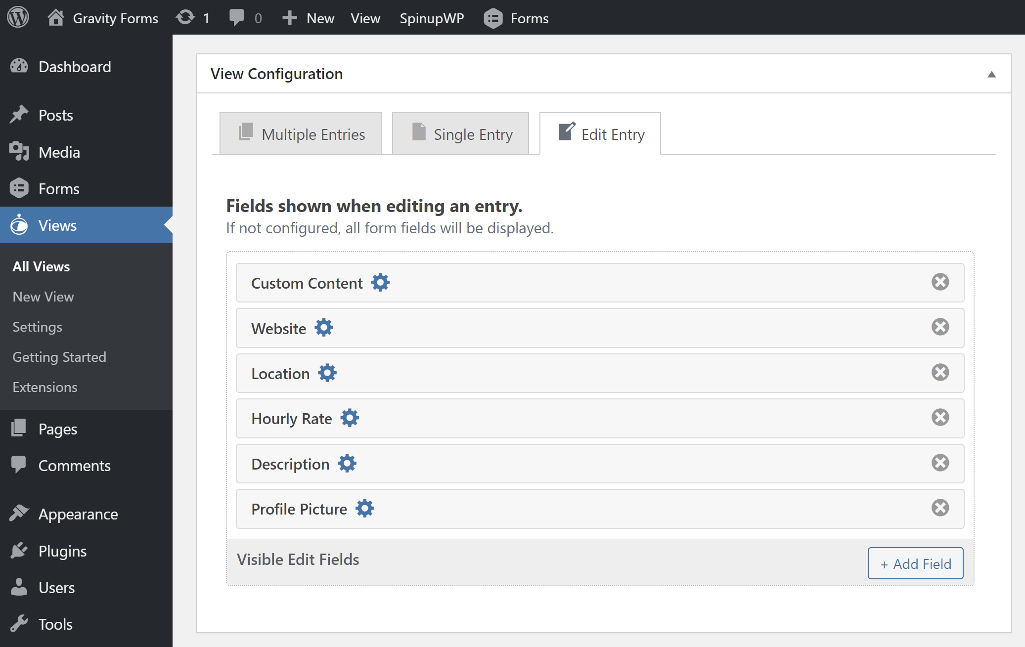Remove the Custom Content field
Screen dimensions: 1025x647
click(940, 282)
